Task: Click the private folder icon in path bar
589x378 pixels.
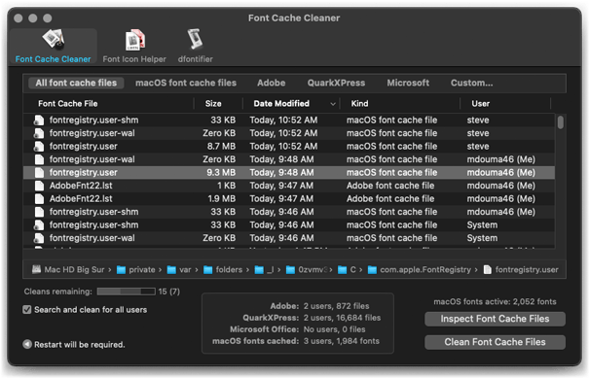Action: [121, 269]
